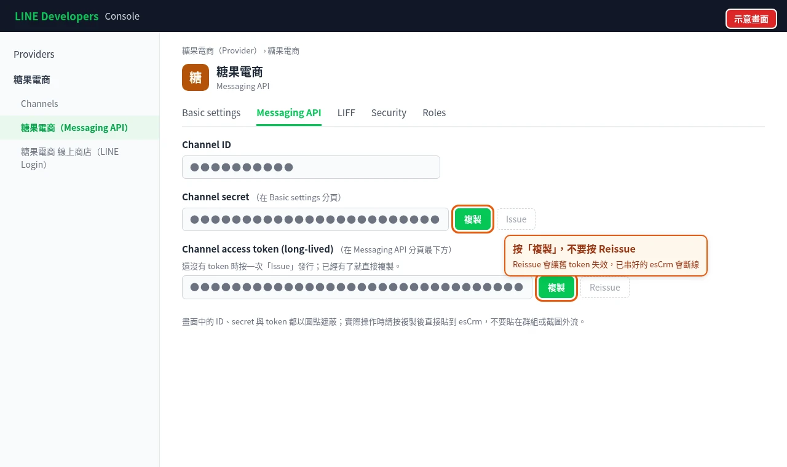The width and height of the screenshot is (787, 467).
Task: Click the Issue button for Channel secret
Action: [x=516, y=219]
